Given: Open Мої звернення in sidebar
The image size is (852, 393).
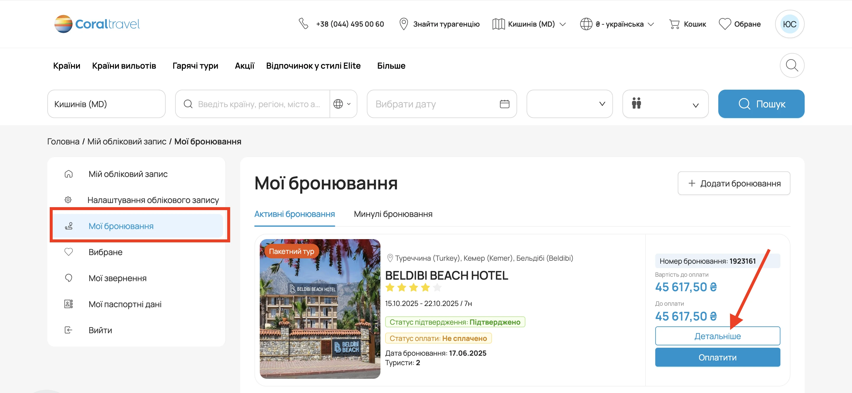Looking at the screenshot, I should point(117,278).
